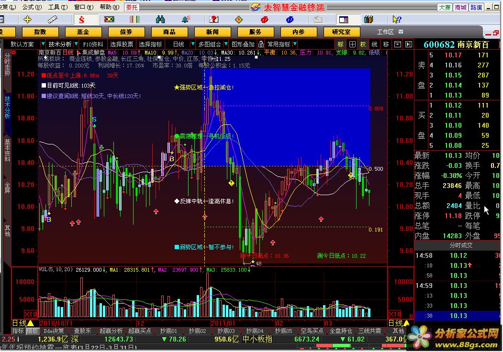Click the arrow question mark help icon
The width and height of the screenshot is (503, 352).
[x=397, y=20]
